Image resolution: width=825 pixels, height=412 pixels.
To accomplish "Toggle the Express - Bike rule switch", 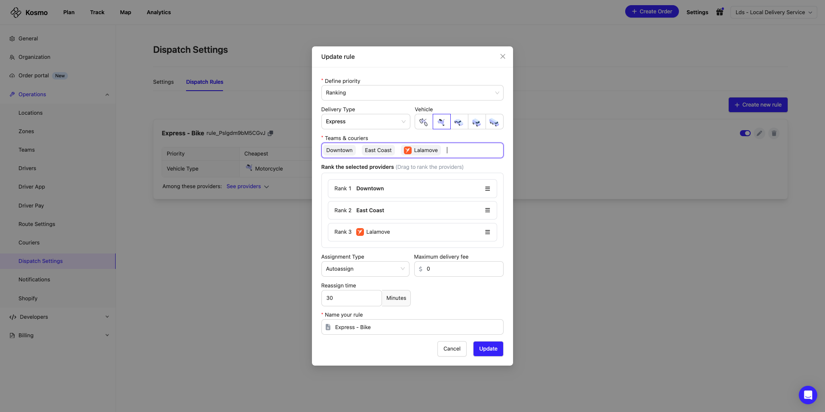I will point(745,133).
